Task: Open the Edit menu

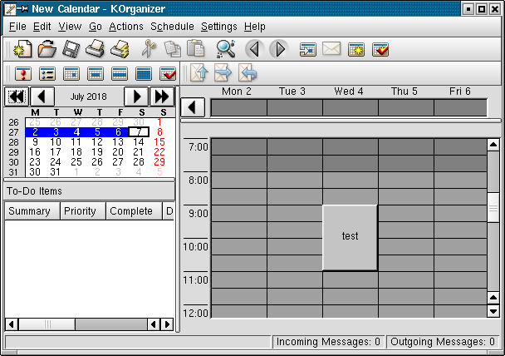Action: pos(42,27)
